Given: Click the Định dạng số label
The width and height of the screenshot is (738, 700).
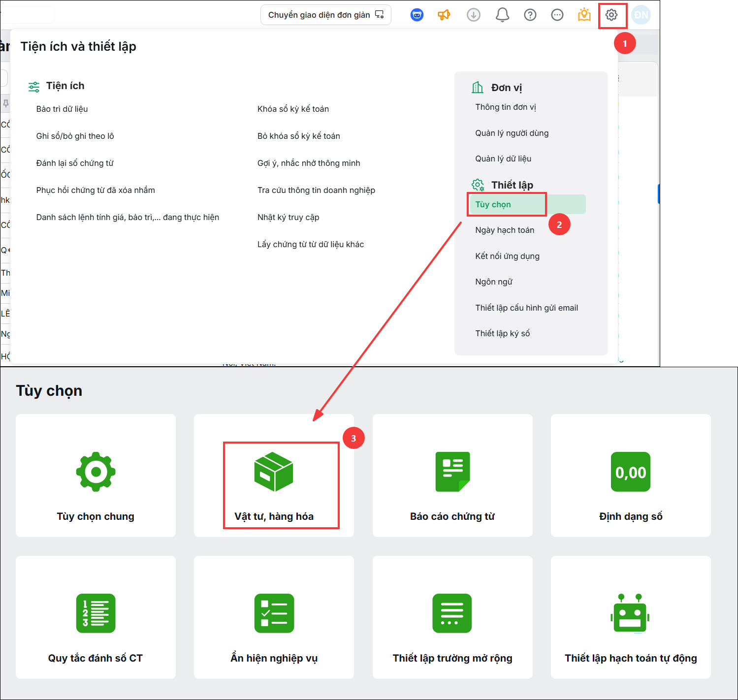Looking at the screenshot, I should click(x=631, y=516).
